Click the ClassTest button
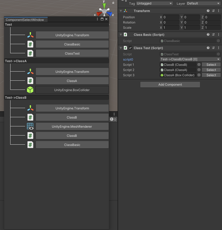Image resolution: width=222 pixels, height=230 pixels. click(x=72, y=54)
